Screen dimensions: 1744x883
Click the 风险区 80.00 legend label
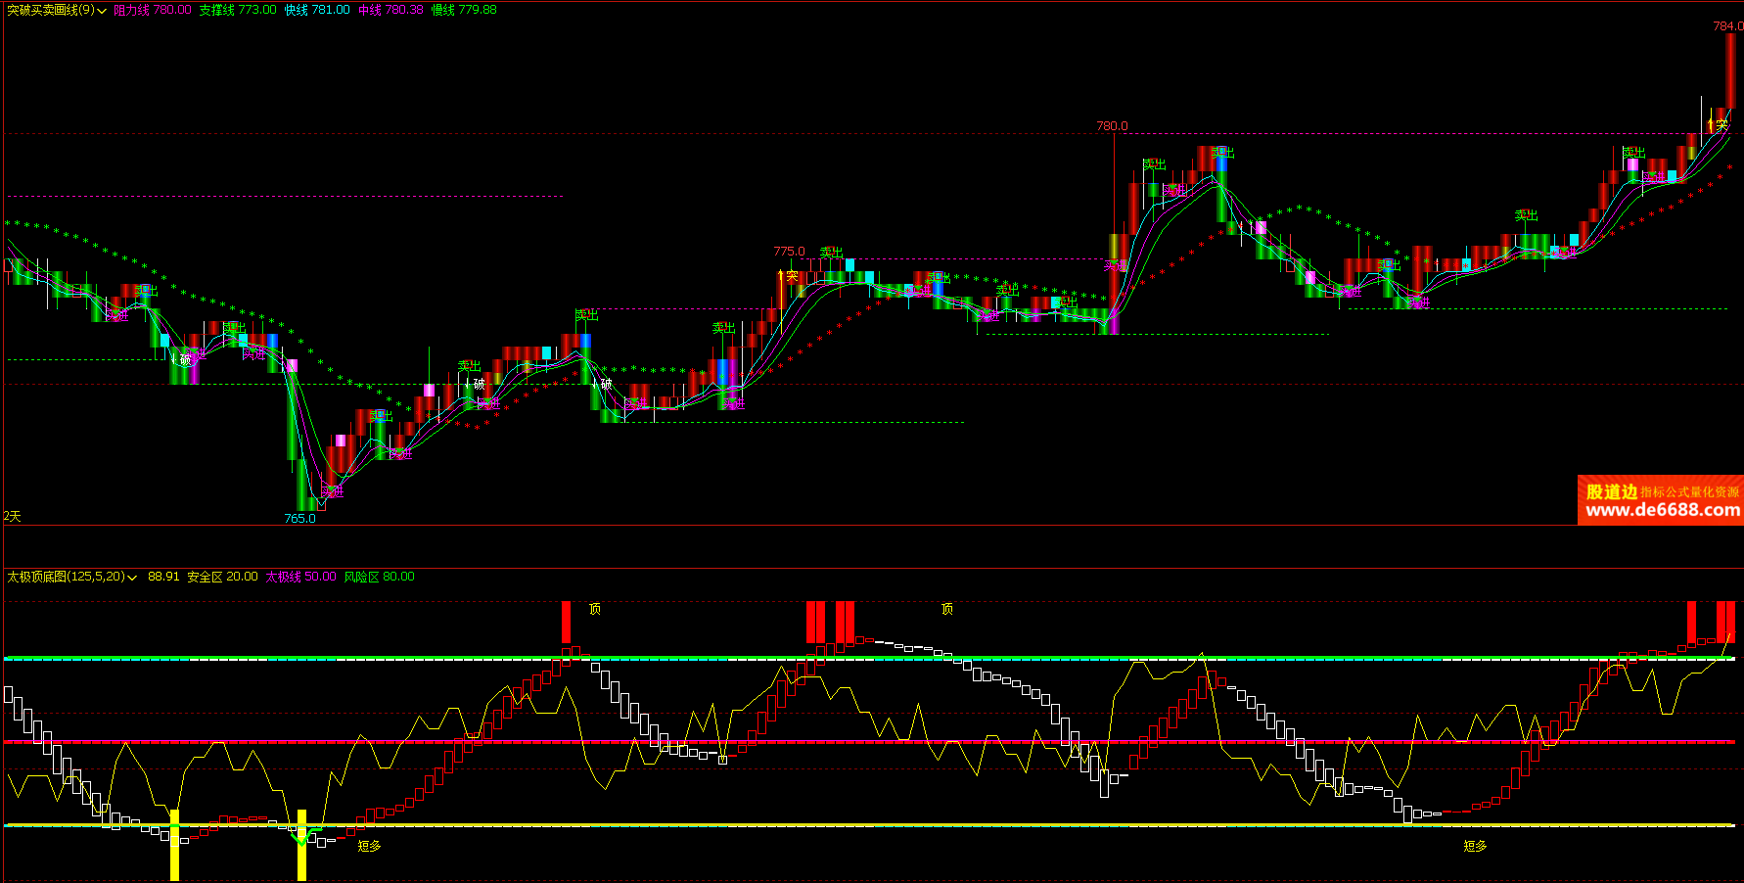[379, 577]
